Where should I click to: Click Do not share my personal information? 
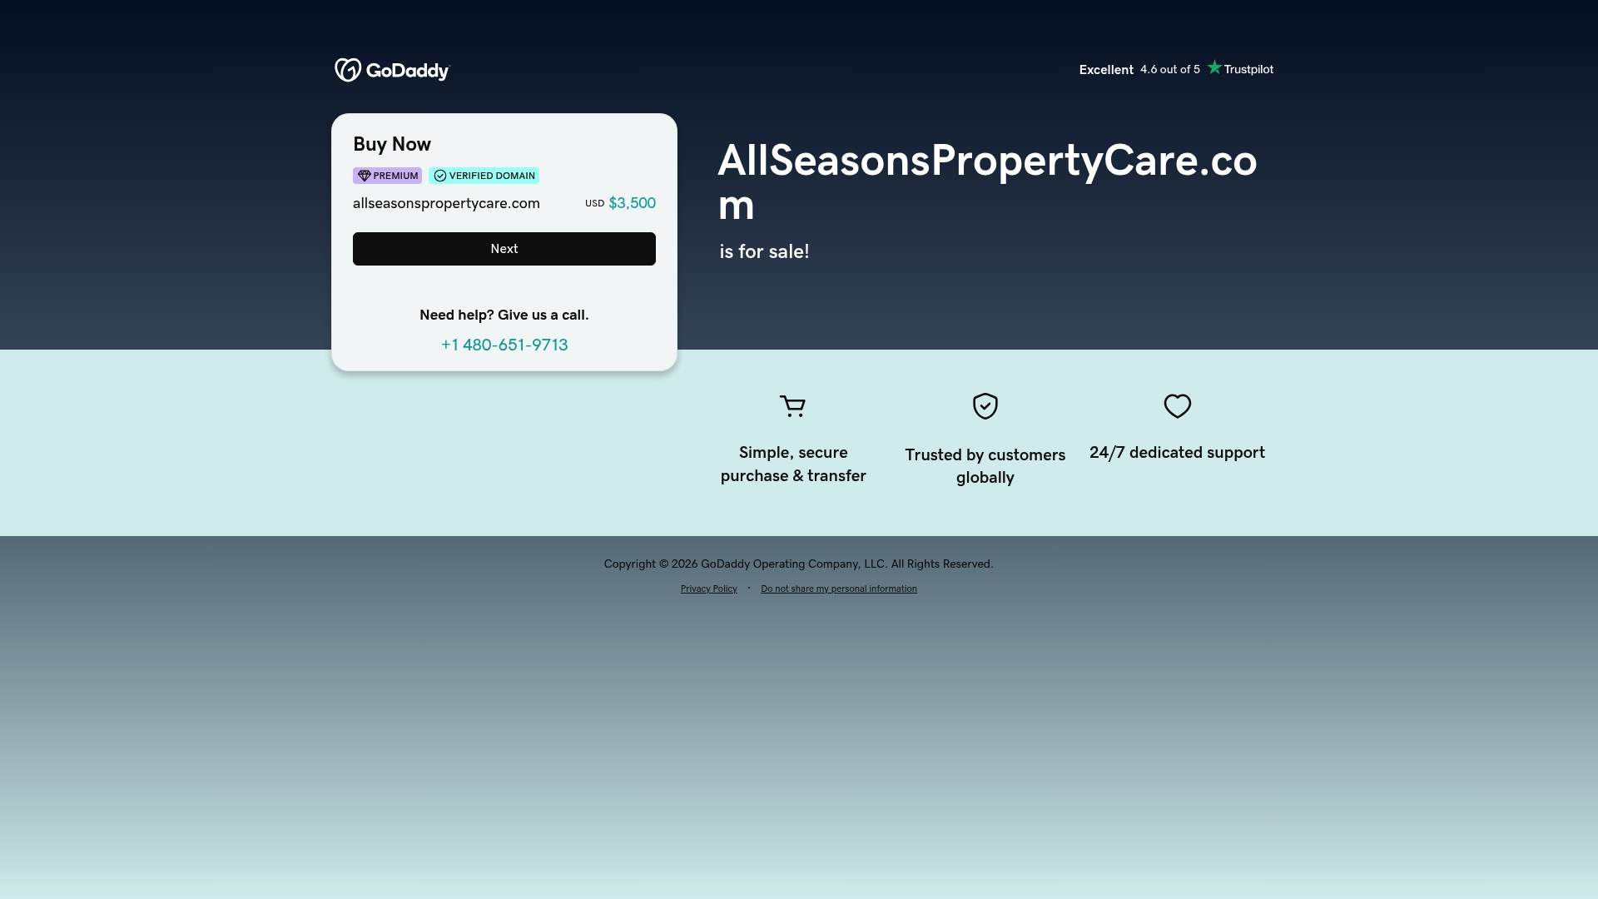[x=838, y=589]
